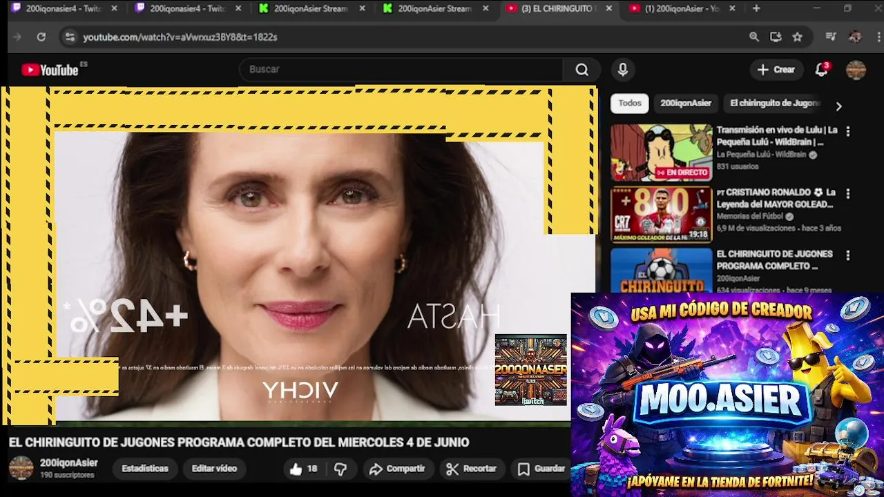Screen dimensions: 884x497
Task: Open Estadísticas for this video
Action: coord(145,469)
